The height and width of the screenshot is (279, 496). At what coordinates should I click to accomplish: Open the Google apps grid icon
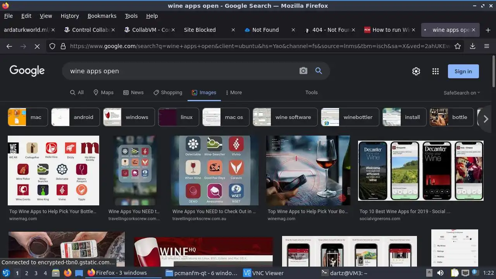436,71
